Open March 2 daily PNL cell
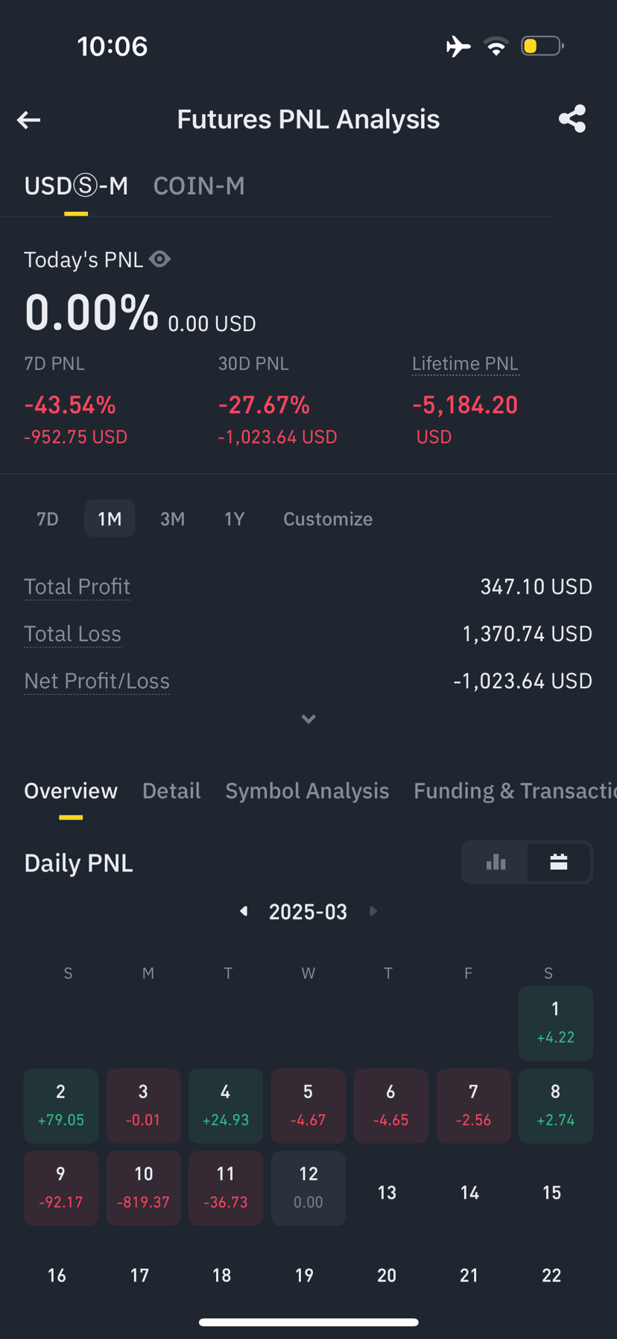The height and width of the screenshot is (1339, 617). click(61, 1106)
